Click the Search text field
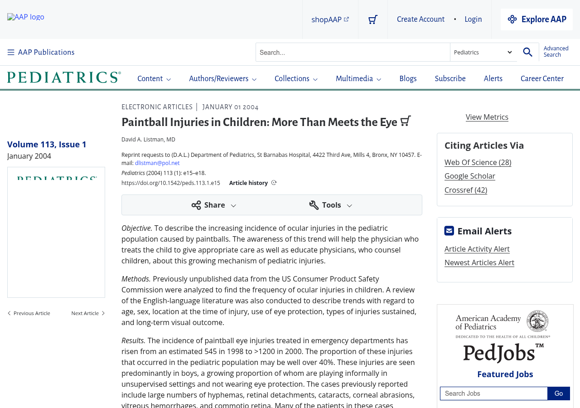This screenshot has width=580, height=408. pos(353,52)
